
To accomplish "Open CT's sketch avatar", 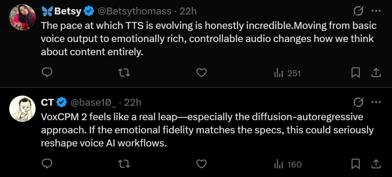I will tap(23, 109).
